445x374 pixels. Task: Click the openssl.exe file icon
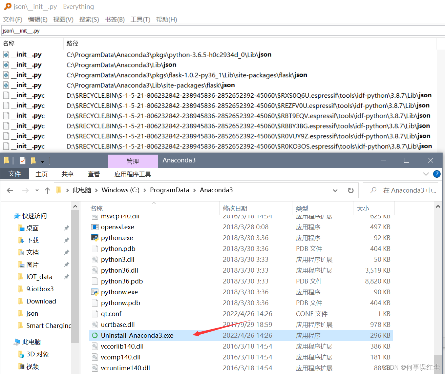click(95, 227)
